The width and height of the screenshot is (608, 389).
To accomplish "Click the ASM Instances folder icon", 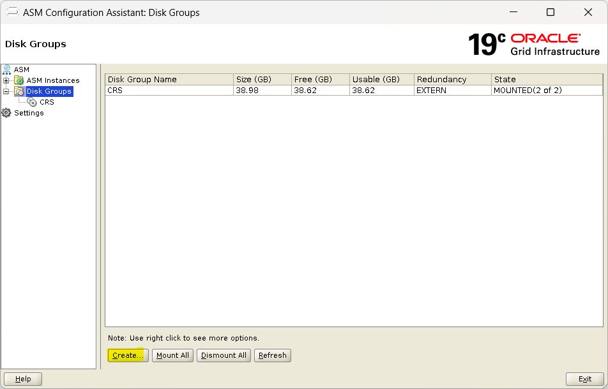I will [19, 80].
